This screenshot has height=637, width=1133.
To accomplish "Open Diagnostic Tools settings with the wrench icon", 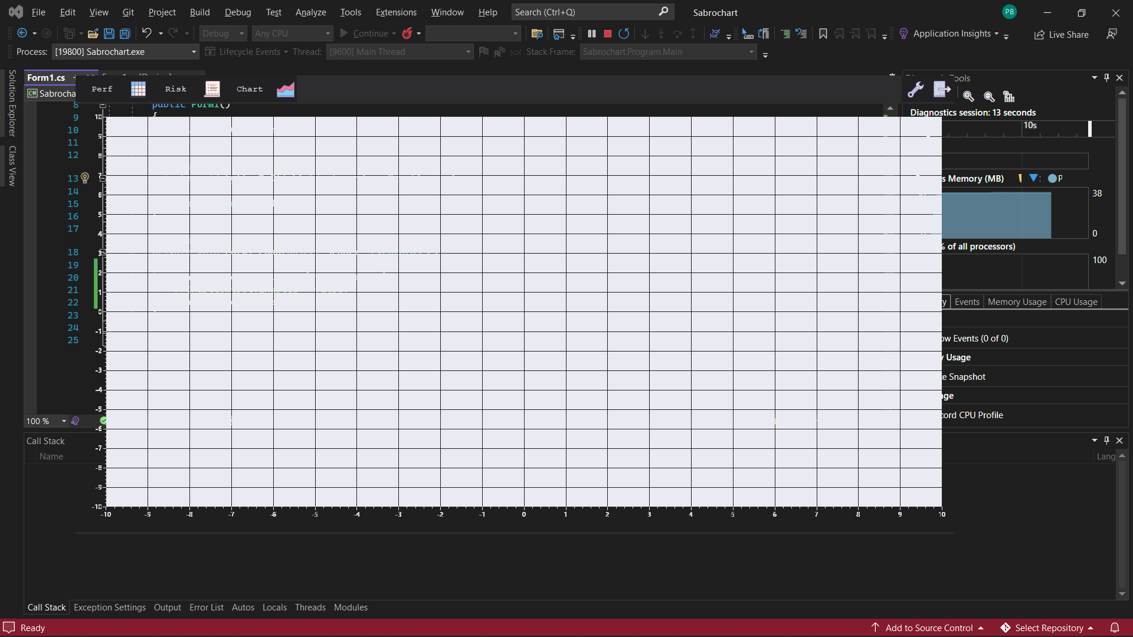I will (x=916, y=89).
